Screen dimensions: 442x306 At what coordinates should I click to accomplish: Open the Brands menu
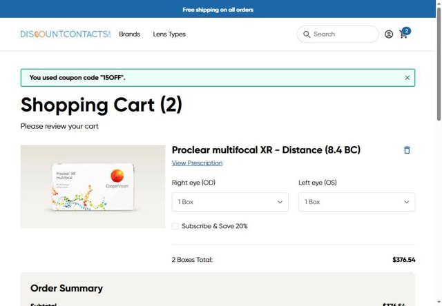[129, 34]
